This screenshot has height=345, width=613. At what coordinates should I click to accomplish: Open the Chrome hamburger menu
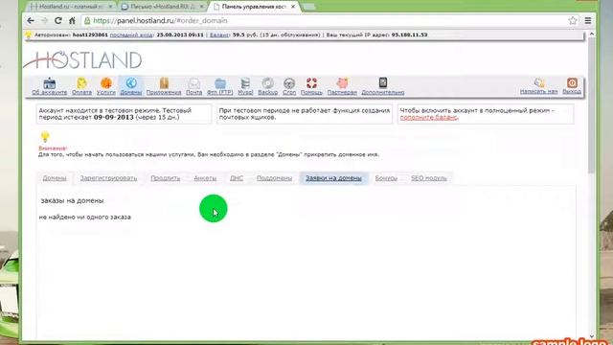(588, 21)
